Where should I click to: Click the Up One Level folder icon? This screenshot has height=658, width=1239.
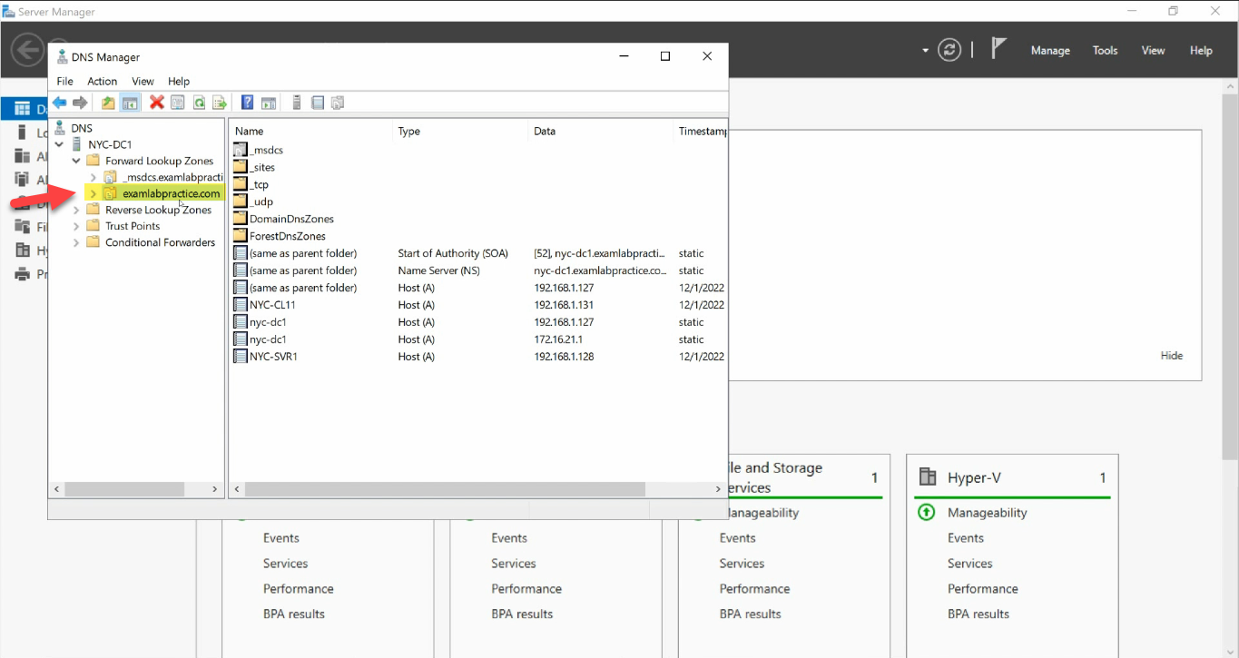(108, 103)
